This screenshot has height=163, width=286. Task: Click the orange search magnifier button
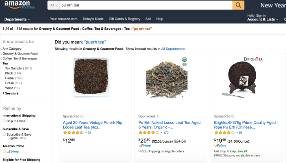[238, 5]
